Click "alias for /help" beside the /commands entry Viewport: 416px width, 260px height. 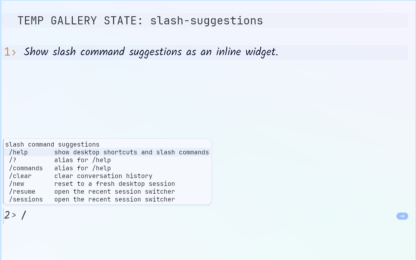pyautogui.click(x=83, y=168)
